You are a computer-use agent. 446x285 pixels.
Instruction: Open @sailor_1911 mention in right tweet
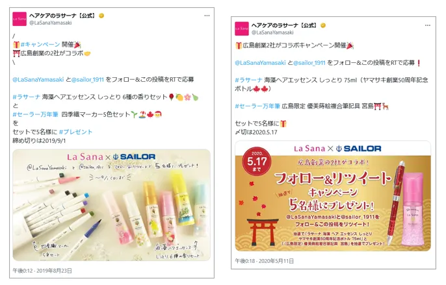click(x=309, y=63)
